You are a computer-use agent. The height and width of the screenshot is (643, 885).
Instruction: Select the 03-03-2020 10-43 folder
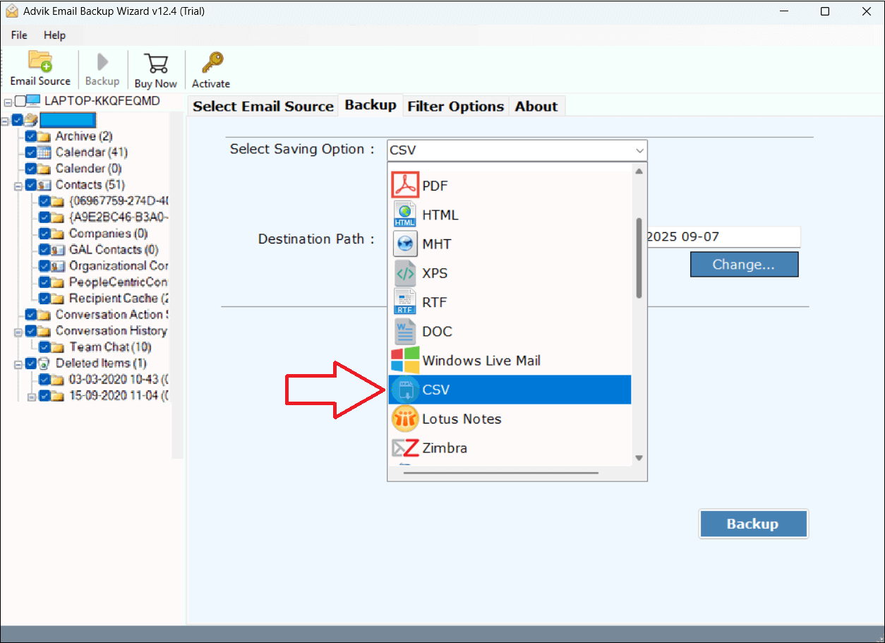119,380
